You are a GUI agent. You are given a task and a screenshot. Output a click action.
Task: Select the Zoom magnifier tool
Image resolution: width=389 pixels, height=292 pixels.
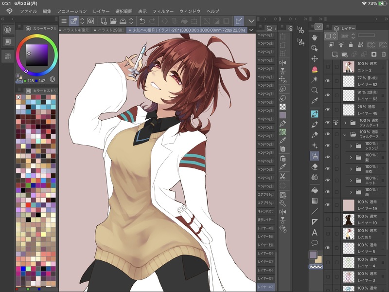click(315, 90)
